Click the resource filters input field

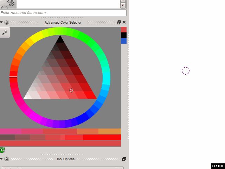(63, 13)
